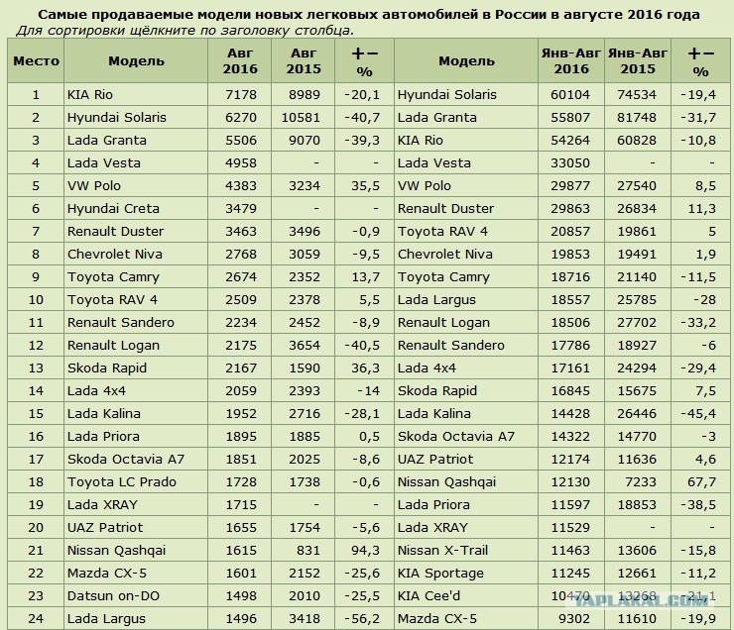Click the Авг 2015 column header
734x630 pixels.
coord(304,60)
